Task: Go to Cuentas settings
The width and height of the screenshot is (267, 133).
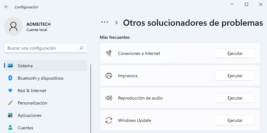Action: [25, 128]
